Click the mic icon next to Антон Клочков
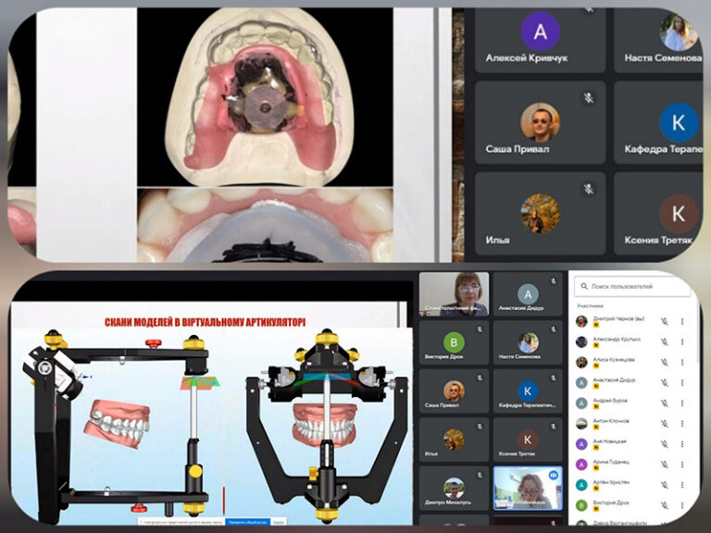This screenshot has width=711, height=533. 664,423
